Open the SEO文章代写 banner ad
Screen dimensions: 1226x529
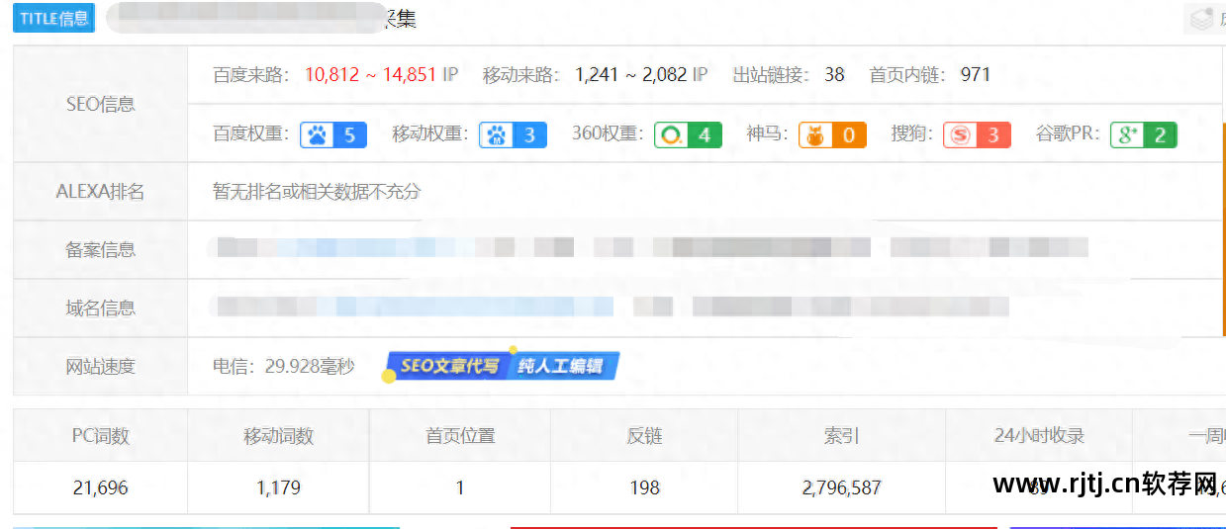(x=448, y=366)
